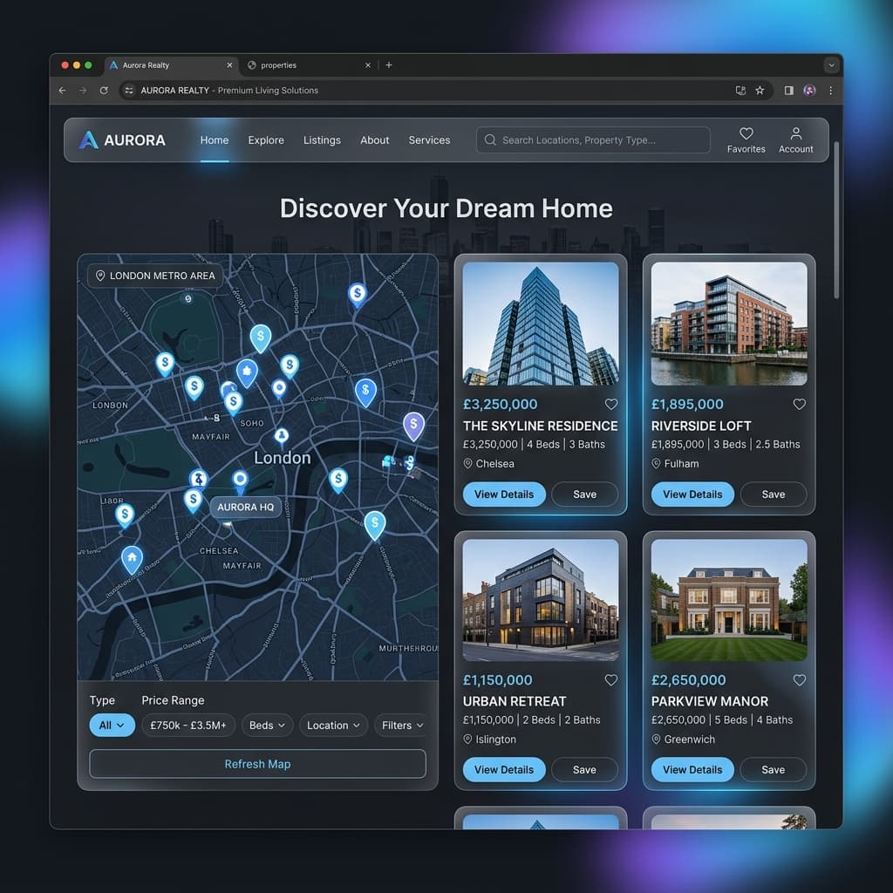Open the Favorites heart icon
This screenshot has width=893, height=893.
[x=746, y=133]
